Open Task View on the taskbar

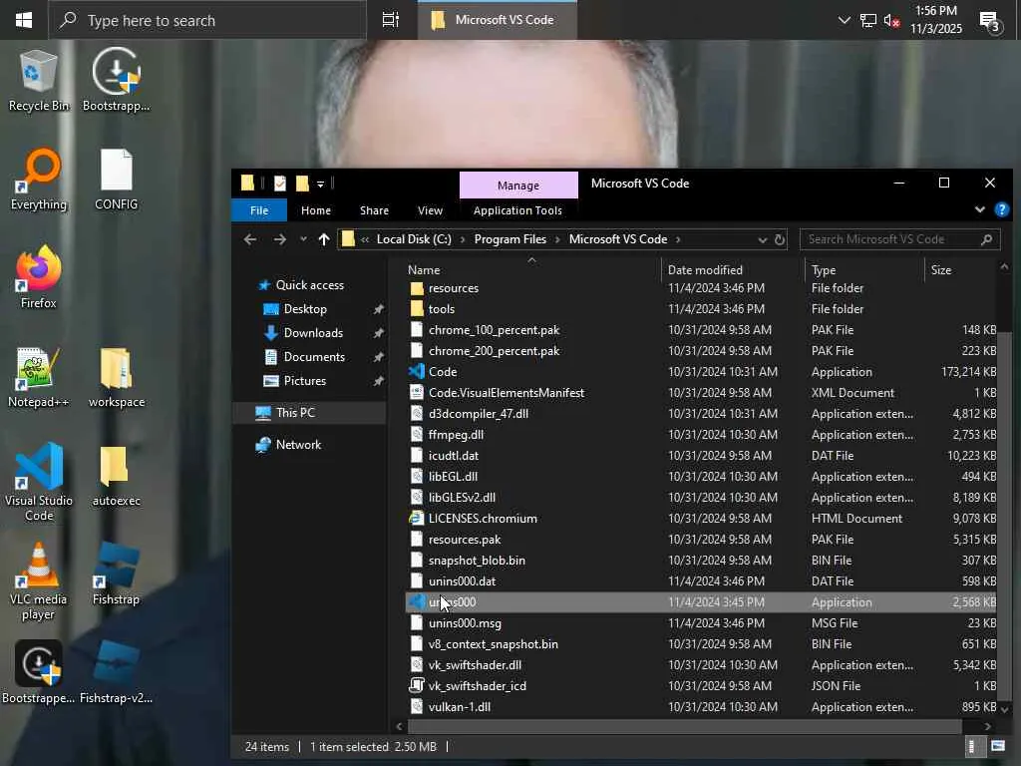(390, 20)
